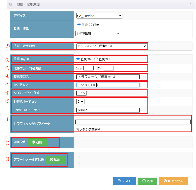Focus the 監視項目名 text field
The width and height of the screenshot is (196, 190).
point(108,77)
